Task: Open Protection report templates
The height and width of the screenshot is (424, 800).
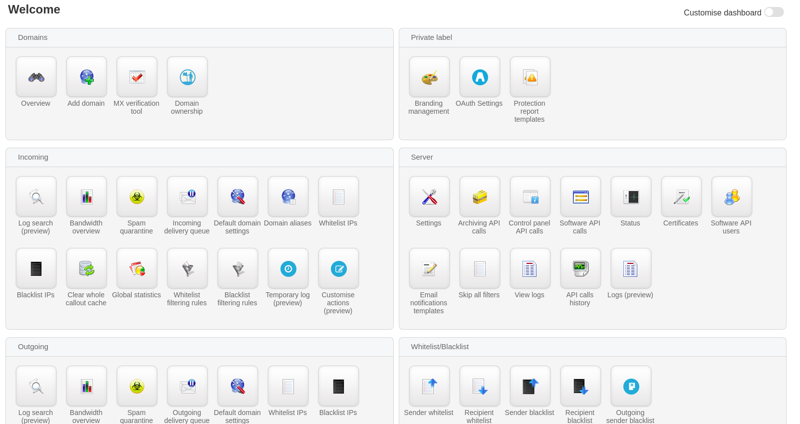Action: click(x=530, y=77)
